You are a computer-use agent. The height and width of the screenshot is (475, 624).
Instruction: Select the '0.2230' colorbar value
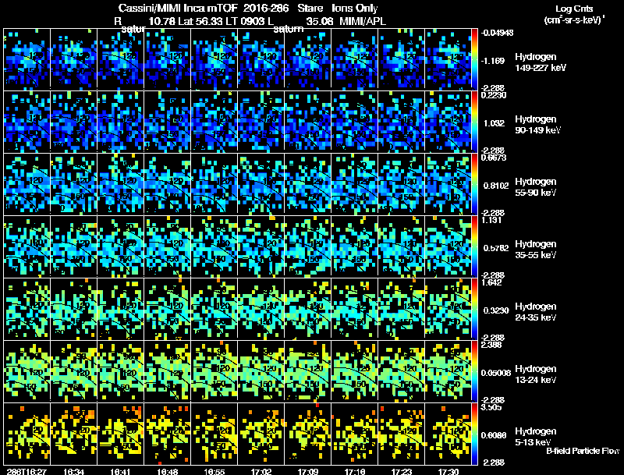click(494, 95)
